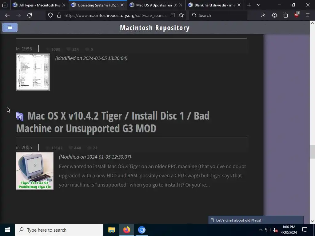This screenshot has height=236, width=315.
Task: Reload the current page
Action: click(30, 15)
